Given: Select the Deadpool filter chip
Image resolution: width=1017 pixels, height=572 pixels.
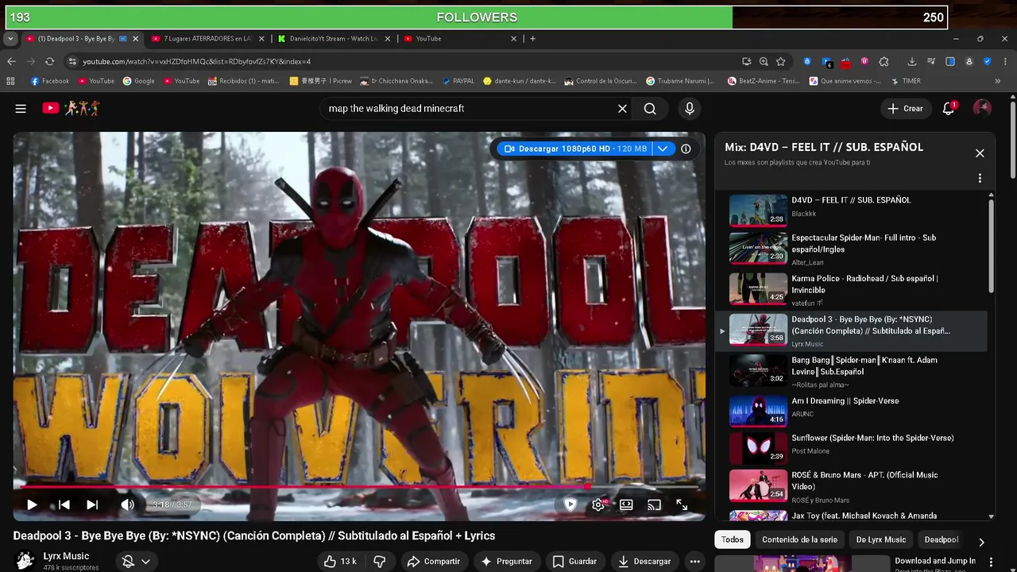Looking at the screenshot, I should pyautogui.click(x=942, y=539).
